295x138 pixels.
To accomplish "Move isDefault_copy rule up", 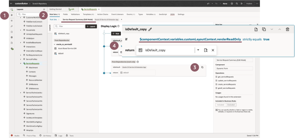I will pos(279,29).
